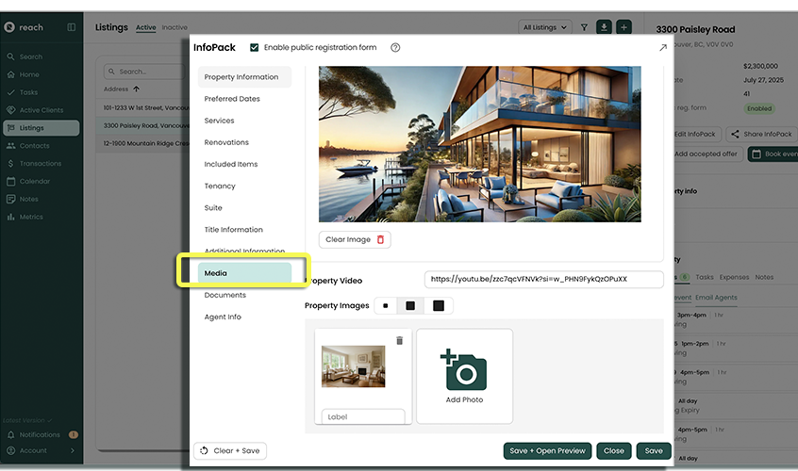The width and height of the screenshot is (798, 471).
Task: Select the small image size option
Action: (x=386, y=306)
